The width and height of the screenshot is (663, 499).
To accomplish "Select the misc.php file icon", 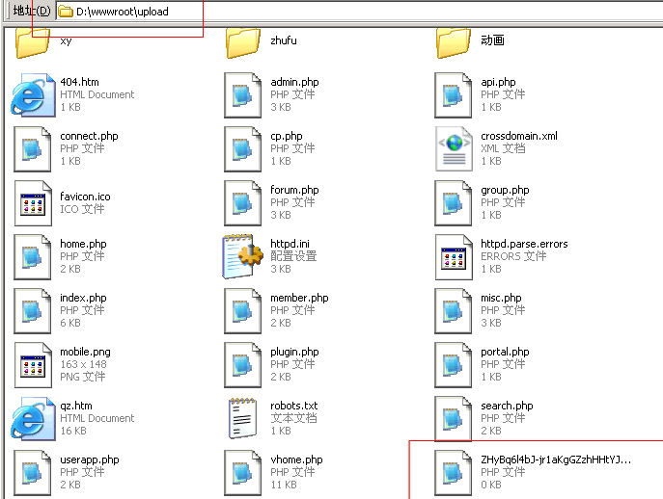I will tap(454, 311).
